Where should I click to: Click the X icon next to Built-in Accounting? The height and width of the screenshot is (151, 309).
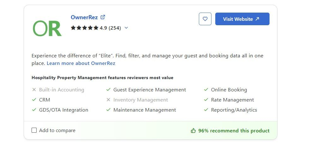pyautogui.click(x=34, y=90)
